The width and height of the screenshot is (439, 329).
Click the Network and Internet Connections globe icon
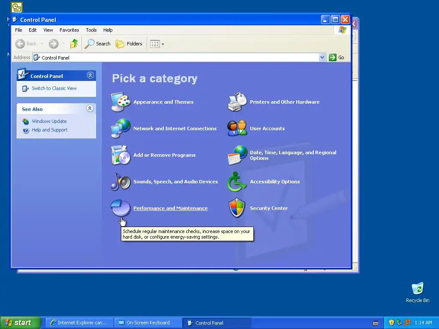click(x=120, y=129)
